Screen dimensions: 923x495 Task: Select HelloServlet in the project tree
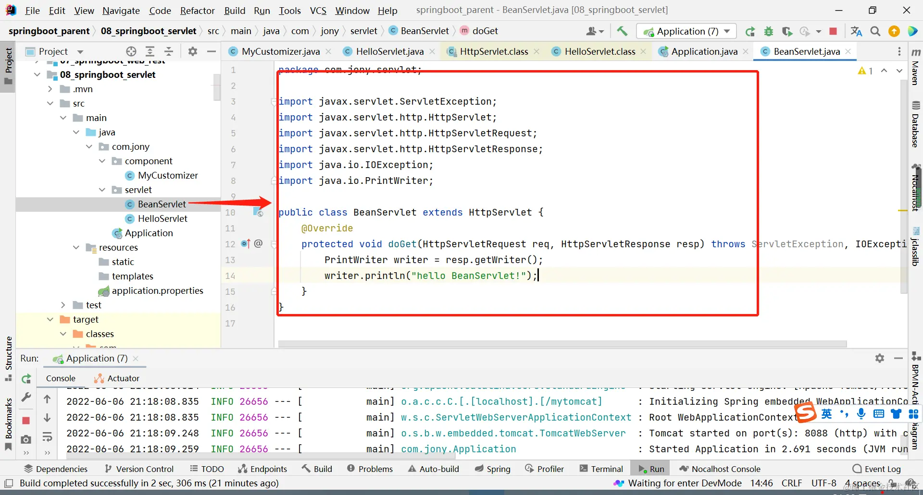pyautogui.click(x=162, y=218)
